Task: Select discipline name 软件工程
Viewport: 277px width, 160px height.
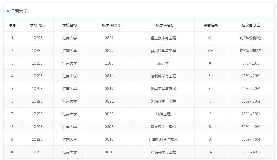Action: [163, 114]
